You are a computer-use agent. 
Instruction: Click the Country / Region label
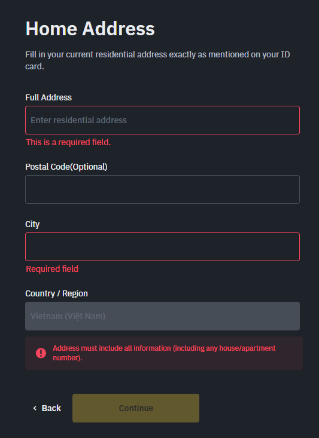[56, 293]
